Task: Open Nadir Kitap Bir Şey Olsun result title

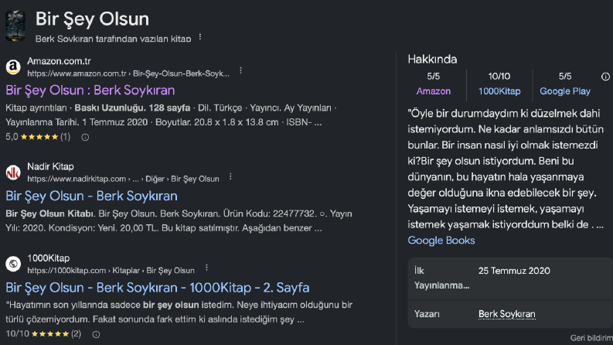Action: pos(91,196)
